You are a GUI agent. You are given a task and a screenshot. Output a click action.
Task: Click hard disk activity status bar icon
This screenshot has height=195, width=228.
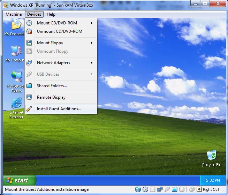[x=138, y=189]
